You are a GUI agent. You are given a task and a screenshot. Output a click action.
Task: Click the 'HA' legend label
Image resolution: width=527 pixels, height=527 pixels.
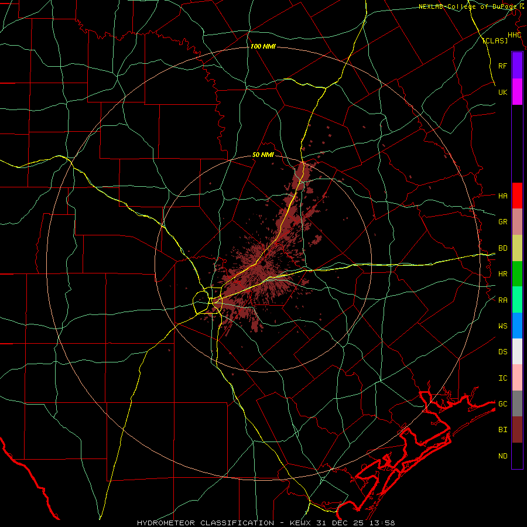tap(502, 196)
